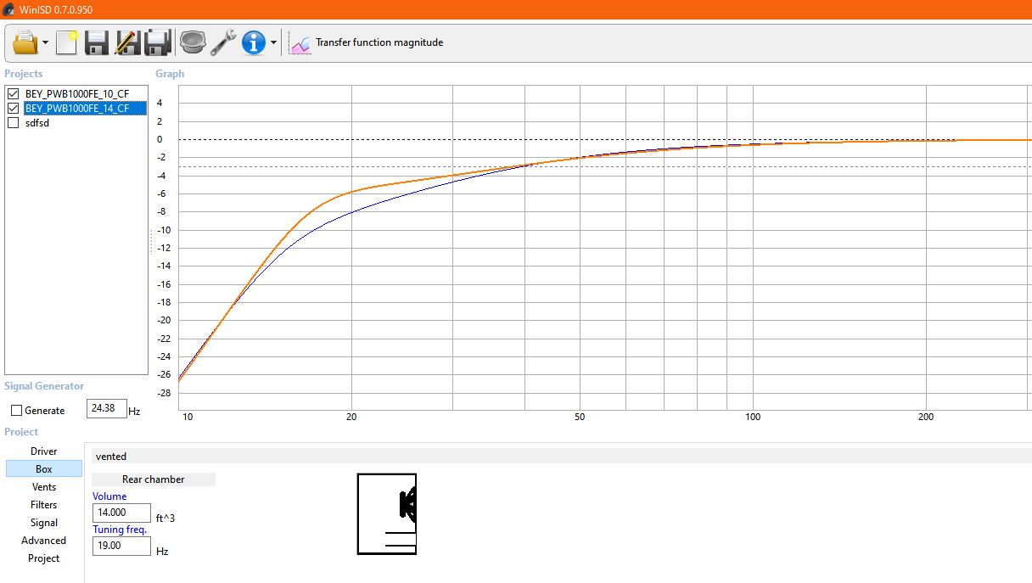Switch to the Vents tab
1032x583 pixels.
[x=44, y=487]
